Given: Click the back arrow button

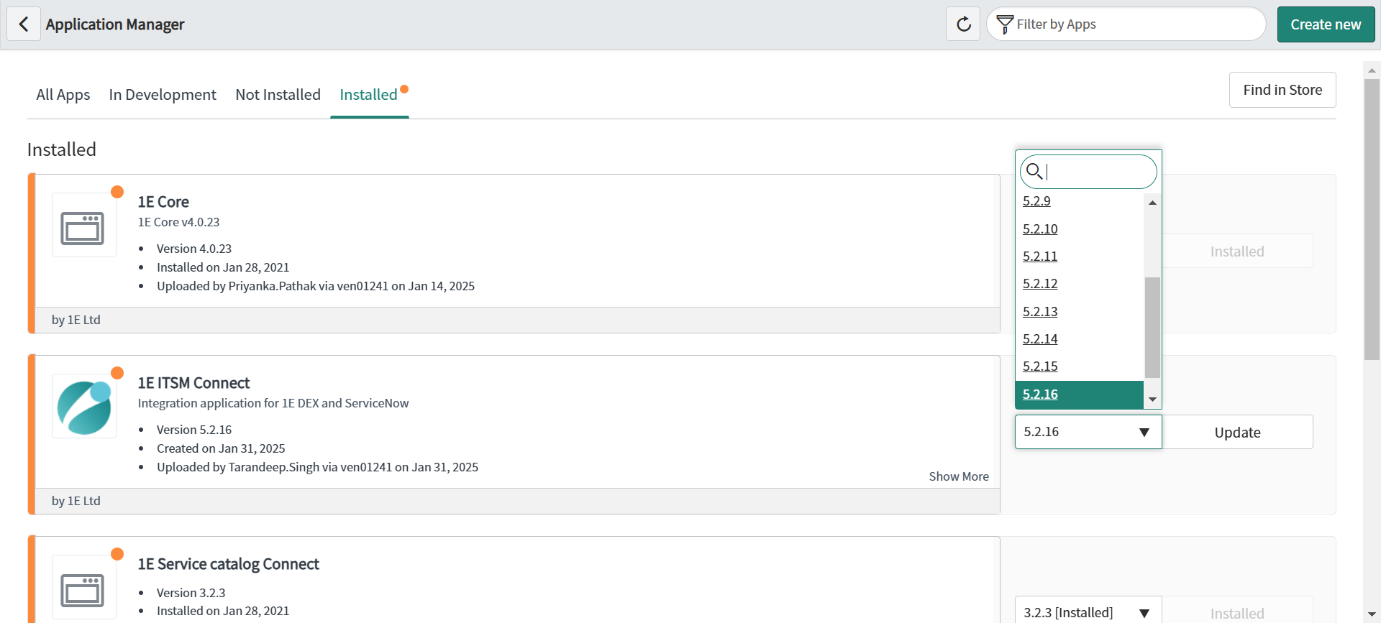Looking at the screenshot, I should [24, 24].
